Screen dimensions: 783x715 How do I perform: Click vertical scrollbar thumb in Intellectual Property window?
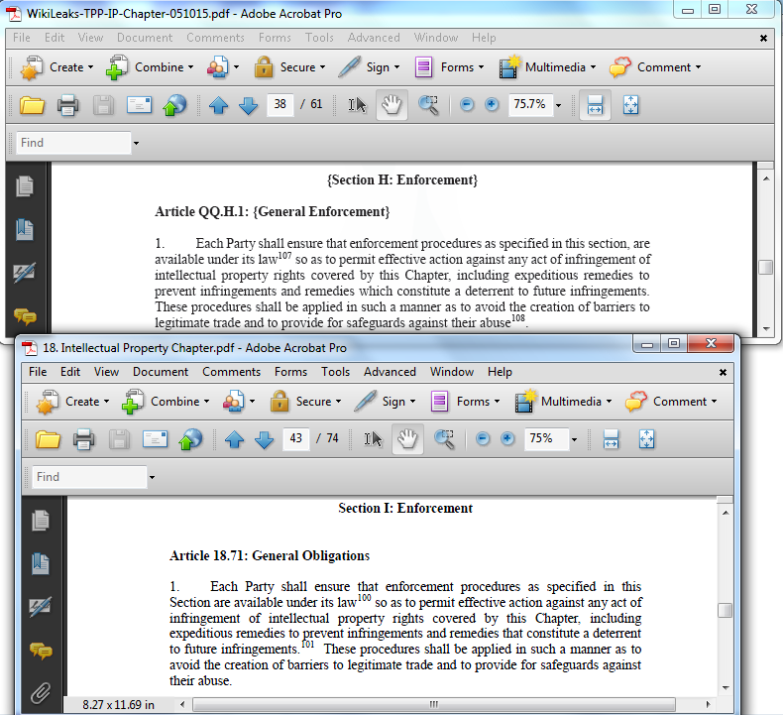(726, 610)
